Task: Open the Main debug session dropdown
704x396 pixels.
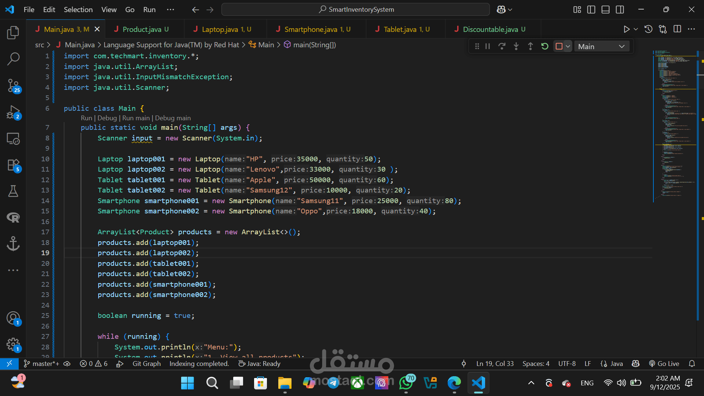Action: (x=601, y=47)
